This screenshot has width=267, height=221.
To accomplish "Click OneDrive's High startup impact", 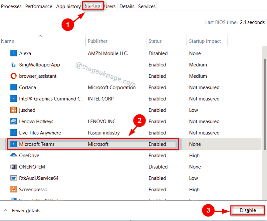I will point(194,155).
